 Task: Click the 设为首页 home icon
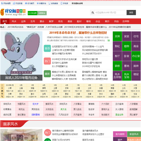tap(26, 4)
